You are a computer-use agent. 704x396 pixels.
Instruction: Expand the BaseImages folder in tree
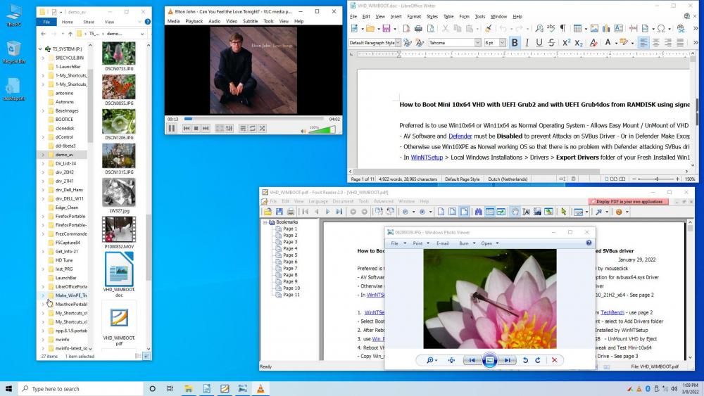(x=43, y=110)
